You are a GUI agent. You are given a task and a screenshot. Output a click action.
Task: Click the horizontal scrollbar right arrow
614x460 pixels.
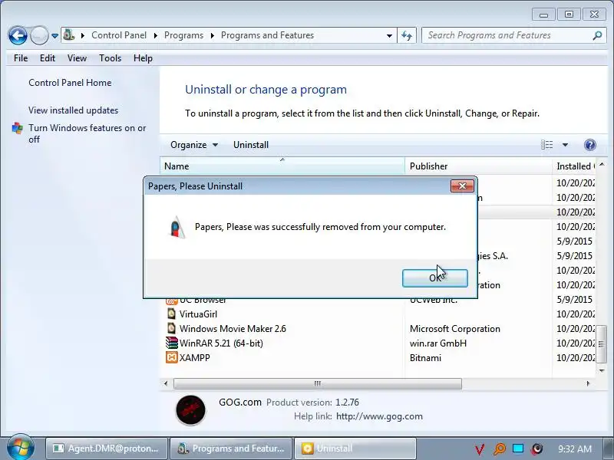[x=588, y=384]
